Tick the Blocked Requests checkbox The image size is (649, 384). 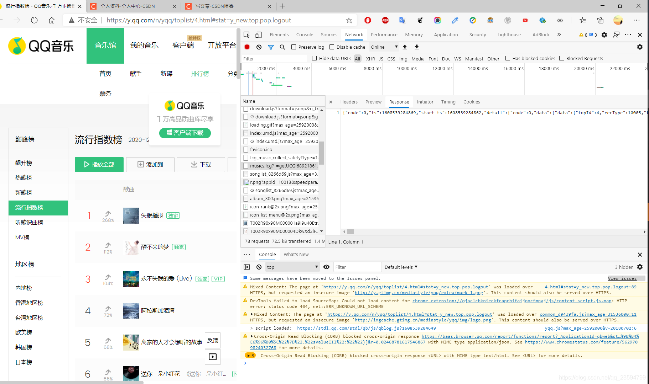pyautogui.click(x=562, y=58)
